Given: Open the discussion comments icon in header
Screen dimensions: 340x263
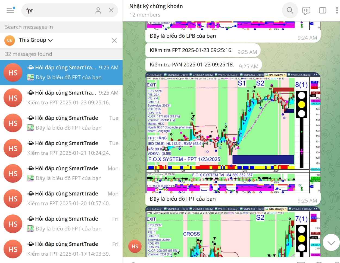Looking at the screenshot, I should pyautogui.click(x=306, y=11).
